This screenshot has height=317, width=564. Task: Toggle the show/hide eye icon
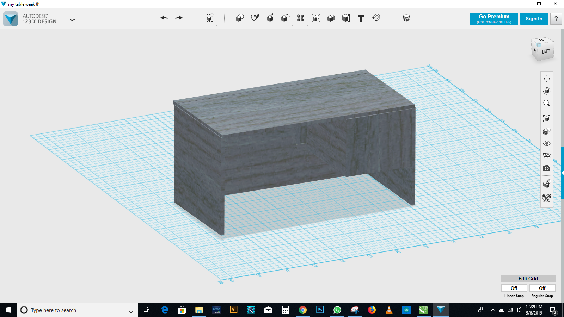point(546,143)
